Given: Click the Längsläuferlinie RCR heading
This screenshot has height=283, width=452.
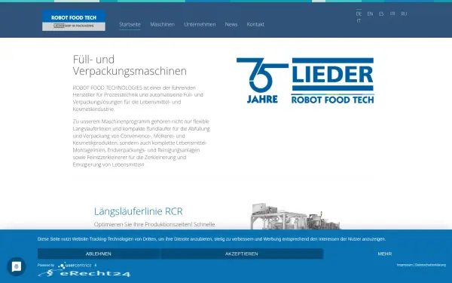Looking at the screenshot, I should click(x=139, y=211).
